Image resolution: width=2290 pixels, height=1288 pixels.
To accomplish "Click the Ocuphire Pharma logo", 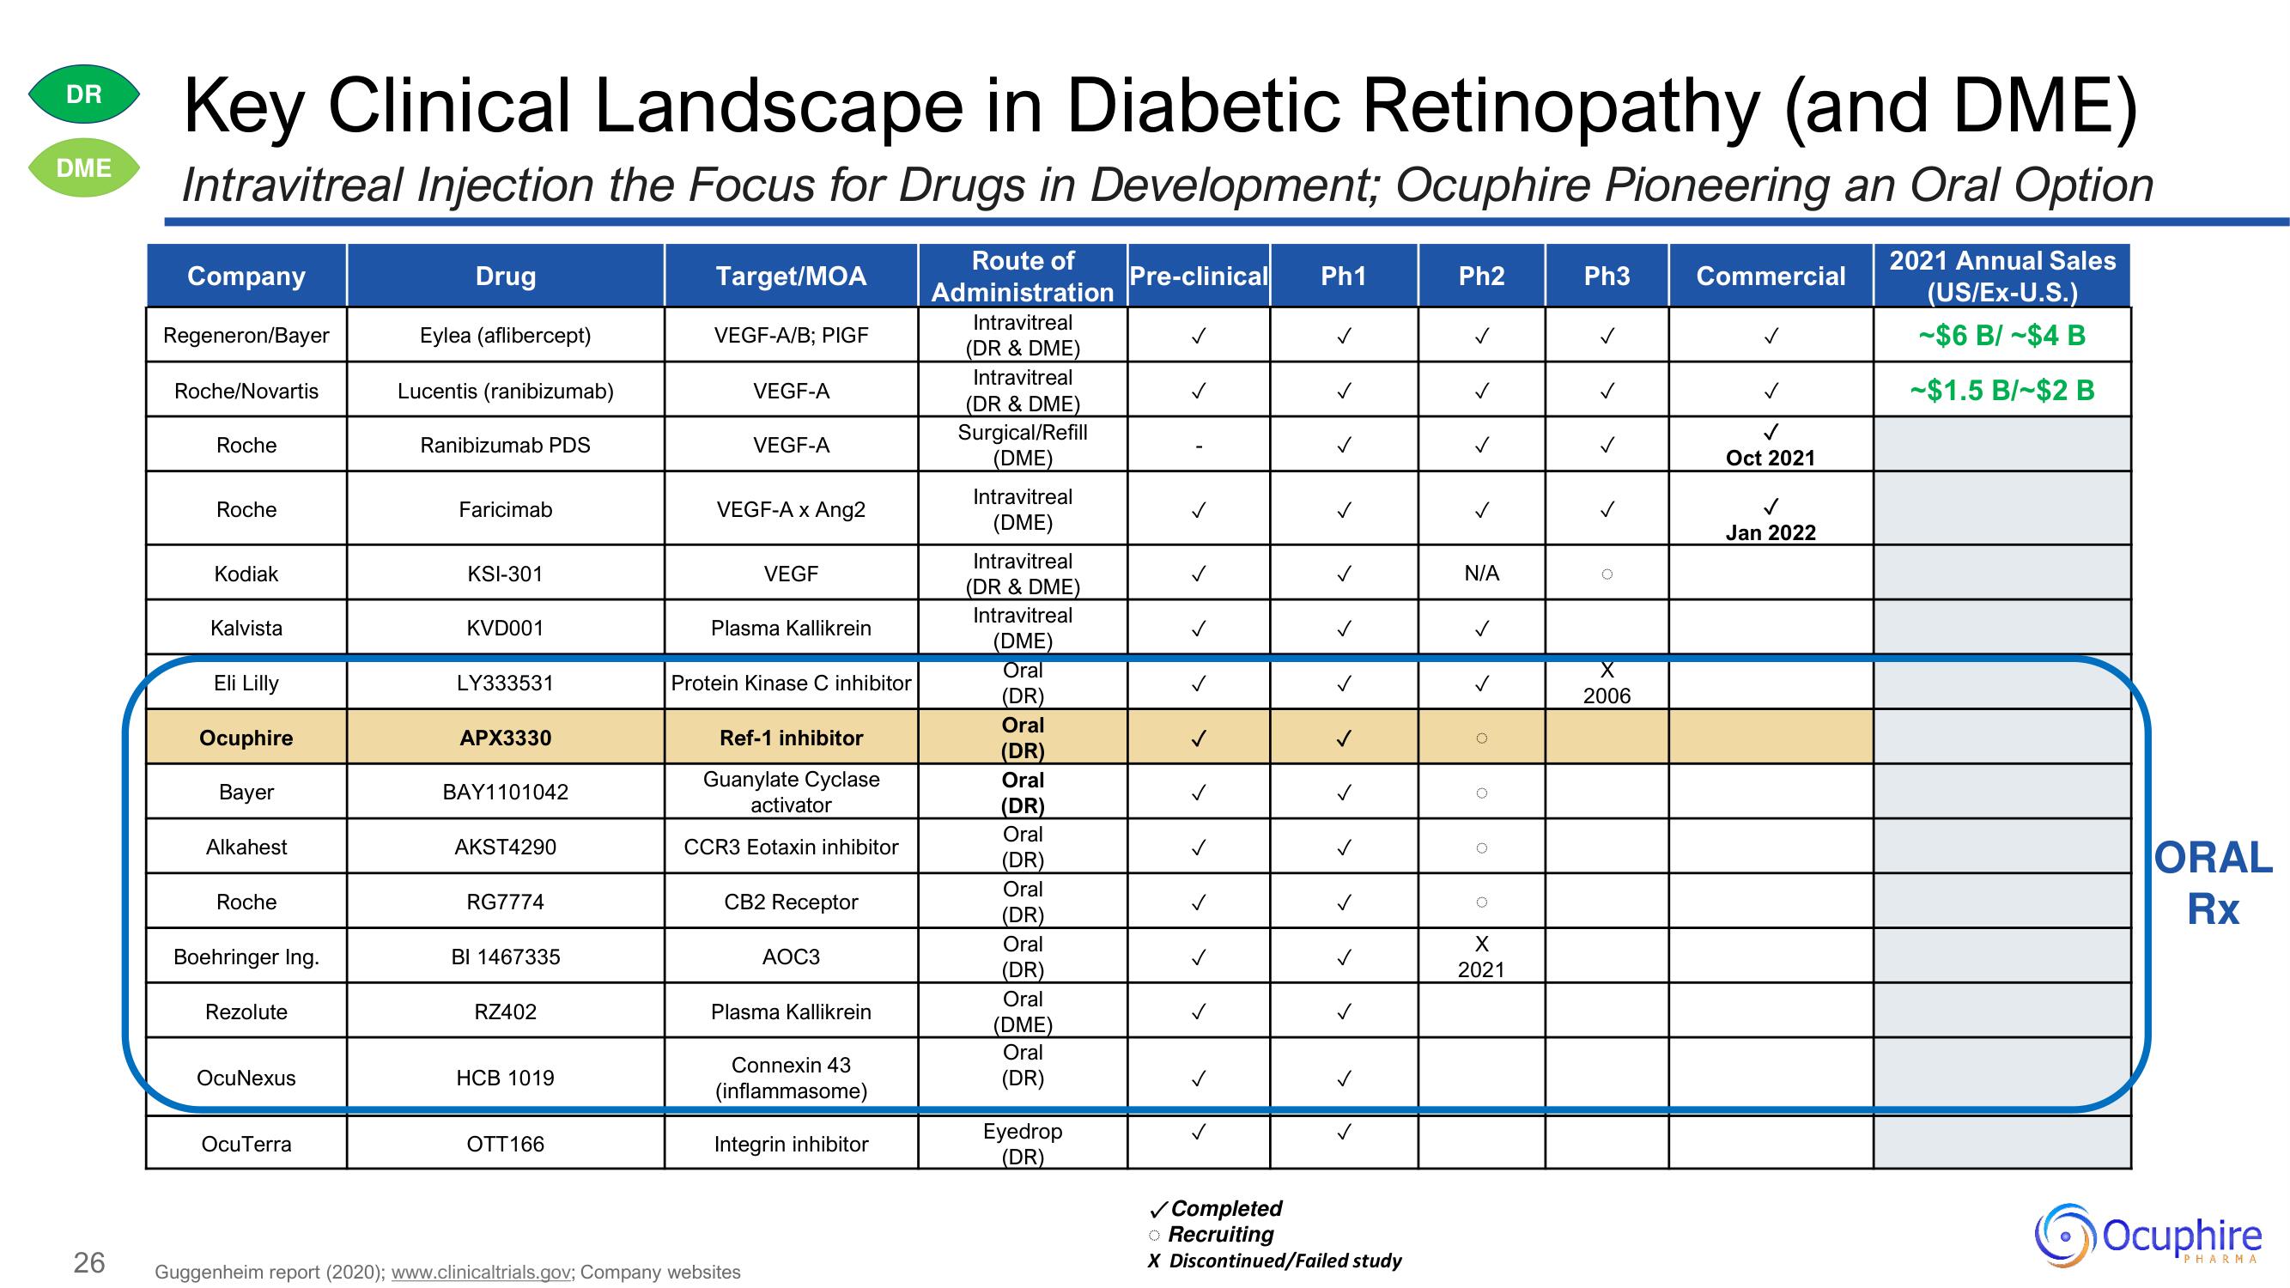I will click(2147, 1235).
